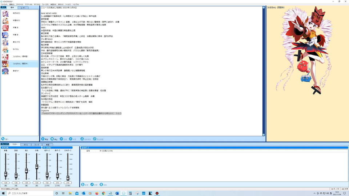349x196 pixels.
Task: Open the 編集 menu
Action: click(x=12, y=4)
